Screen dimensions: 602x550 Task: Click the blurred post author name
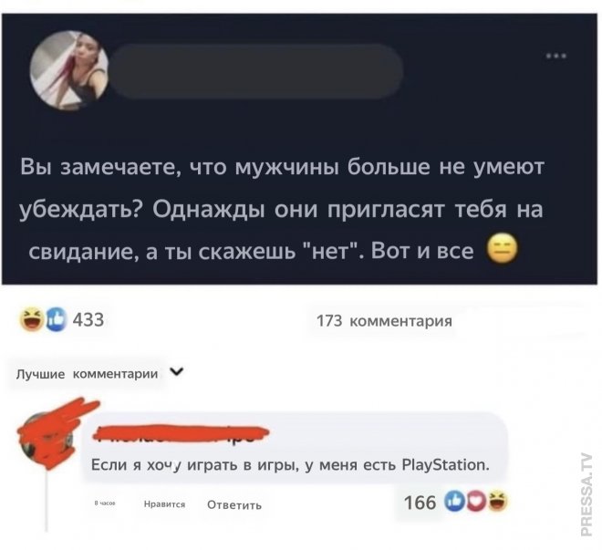point(257,71)
